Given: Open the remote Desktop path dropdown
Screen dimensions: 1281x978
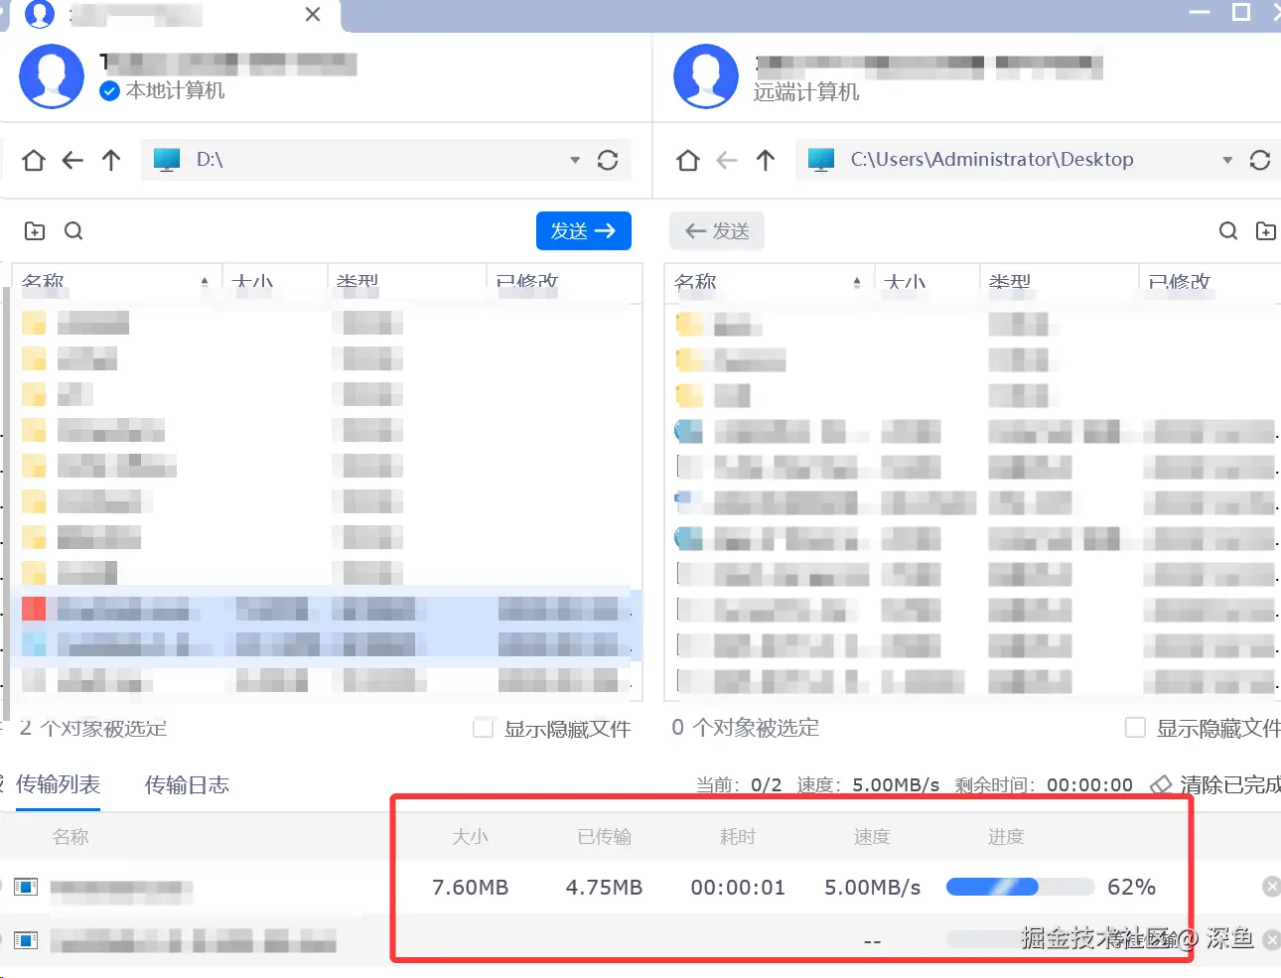Looking at the screenshot, I should [x=1227, y=160].
